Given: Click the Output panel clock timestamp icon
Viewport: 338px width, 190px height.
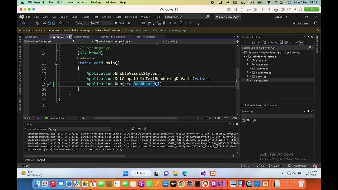Looking at the screenshot, I should 145,129.
